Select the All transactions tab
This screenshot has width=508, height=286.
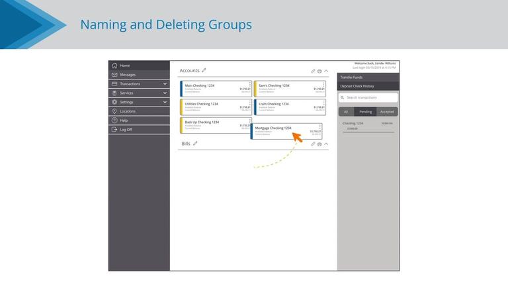pos(346,112)
